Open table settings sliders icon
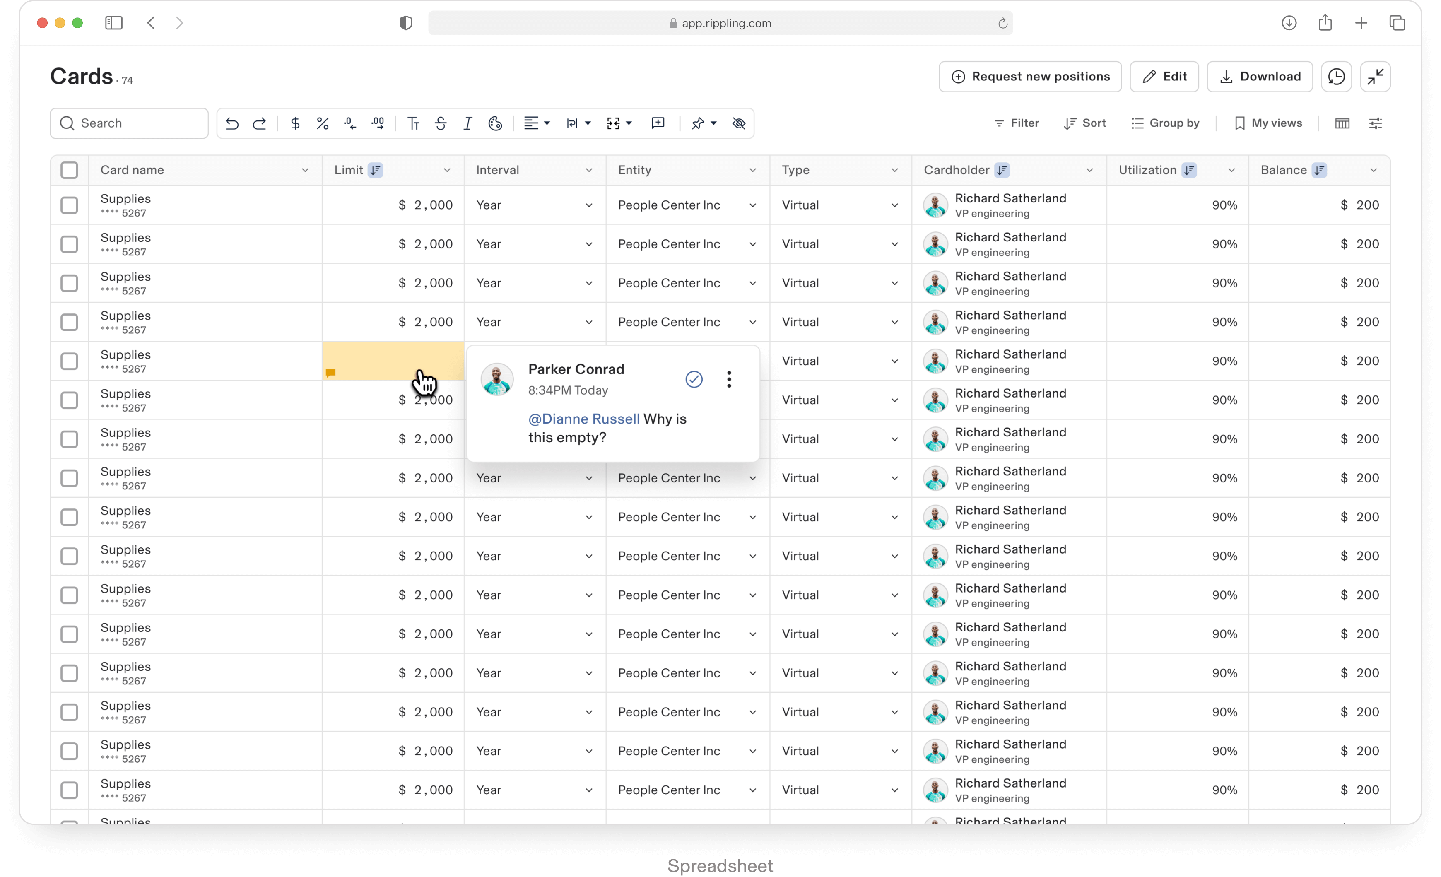1441x877 pixels. 1376,123
